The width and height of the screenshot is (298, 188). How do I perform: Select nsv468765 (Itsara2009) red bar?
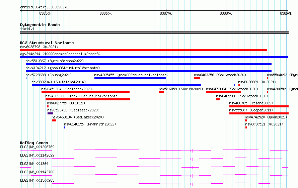[x=259, y=106]
